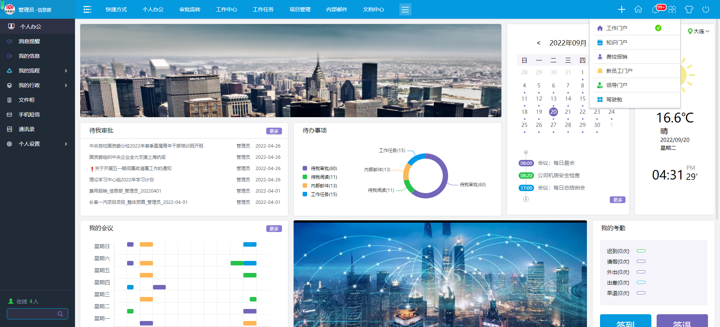Select 知识门户 from portal menu
This screenshot has height=327, width=720.
tap(616, 42)
